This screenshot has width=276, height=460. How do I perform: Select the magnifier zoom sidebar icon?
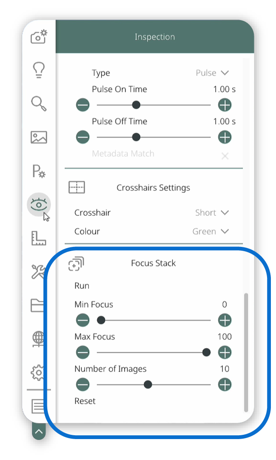click(x=39, y=104)
